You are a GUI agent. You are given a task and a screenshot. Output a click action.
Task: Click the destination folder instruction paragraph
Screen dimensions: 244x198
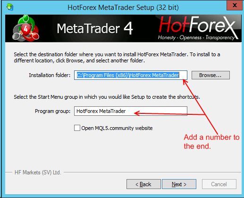(x=117, y=57)
